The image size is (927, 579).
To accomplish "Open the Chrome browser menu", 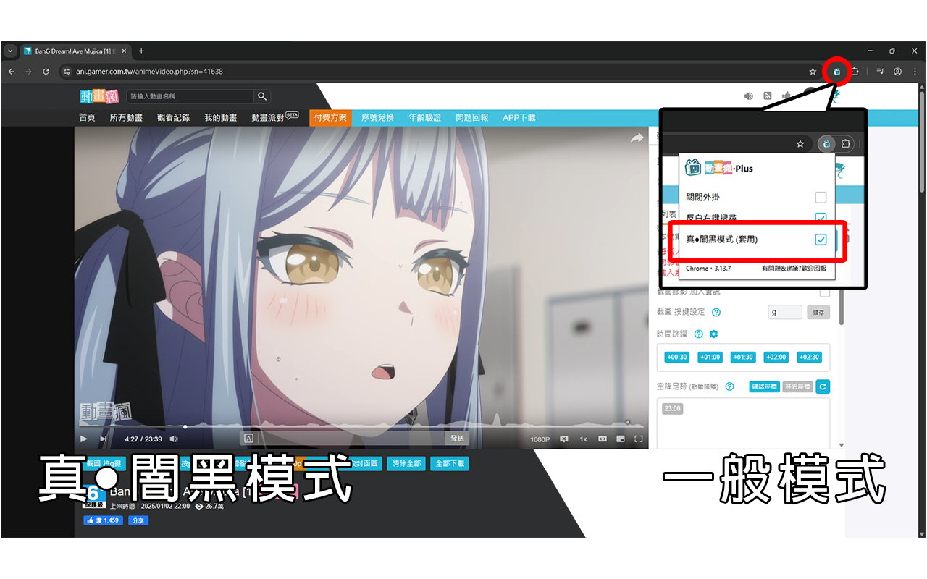I will click(914, 71).
